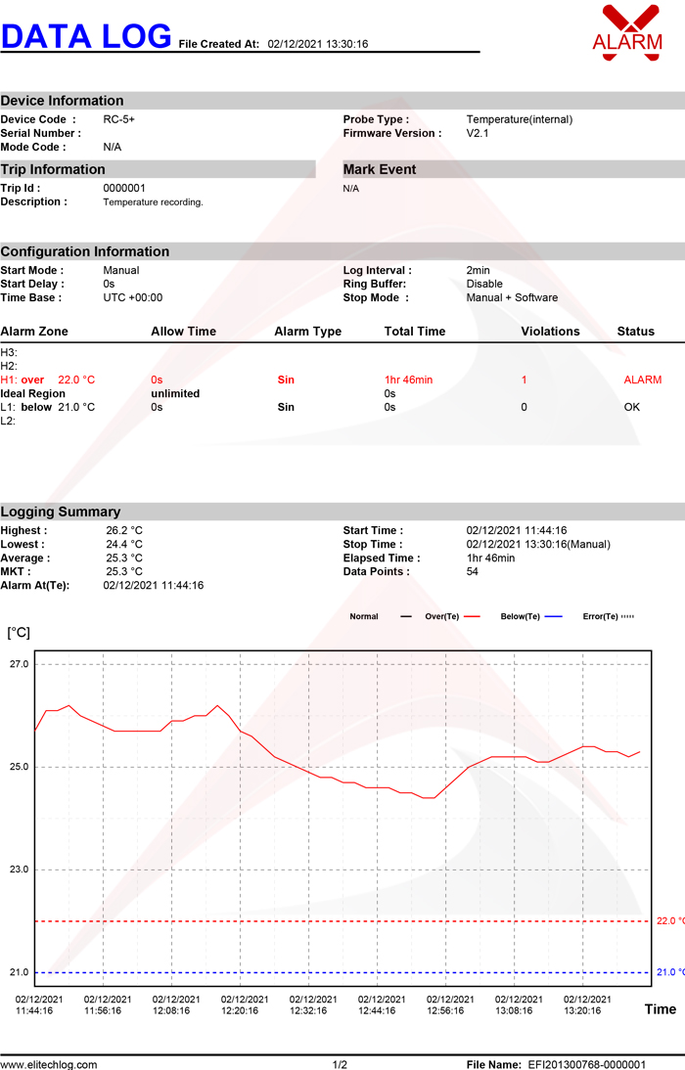The height and width of the screenshot is (1070, 685).
Task: Click the Alarm At(Te) timestamp value
Action: pos(153,585)
